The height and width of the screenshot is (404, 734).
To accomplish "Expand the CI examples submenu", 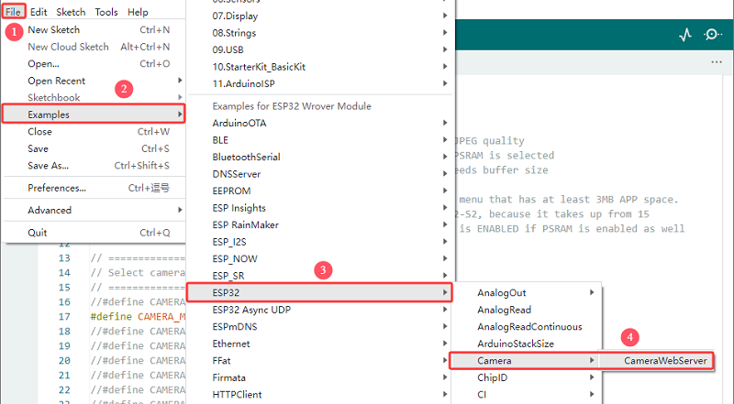I will pos(526,394).
